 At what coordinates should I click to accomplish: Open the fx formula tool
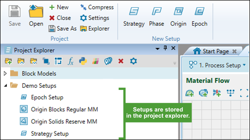point(71,61)
